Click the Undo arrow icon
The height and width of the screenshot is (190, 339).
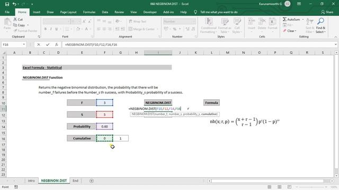coord(14,4)
